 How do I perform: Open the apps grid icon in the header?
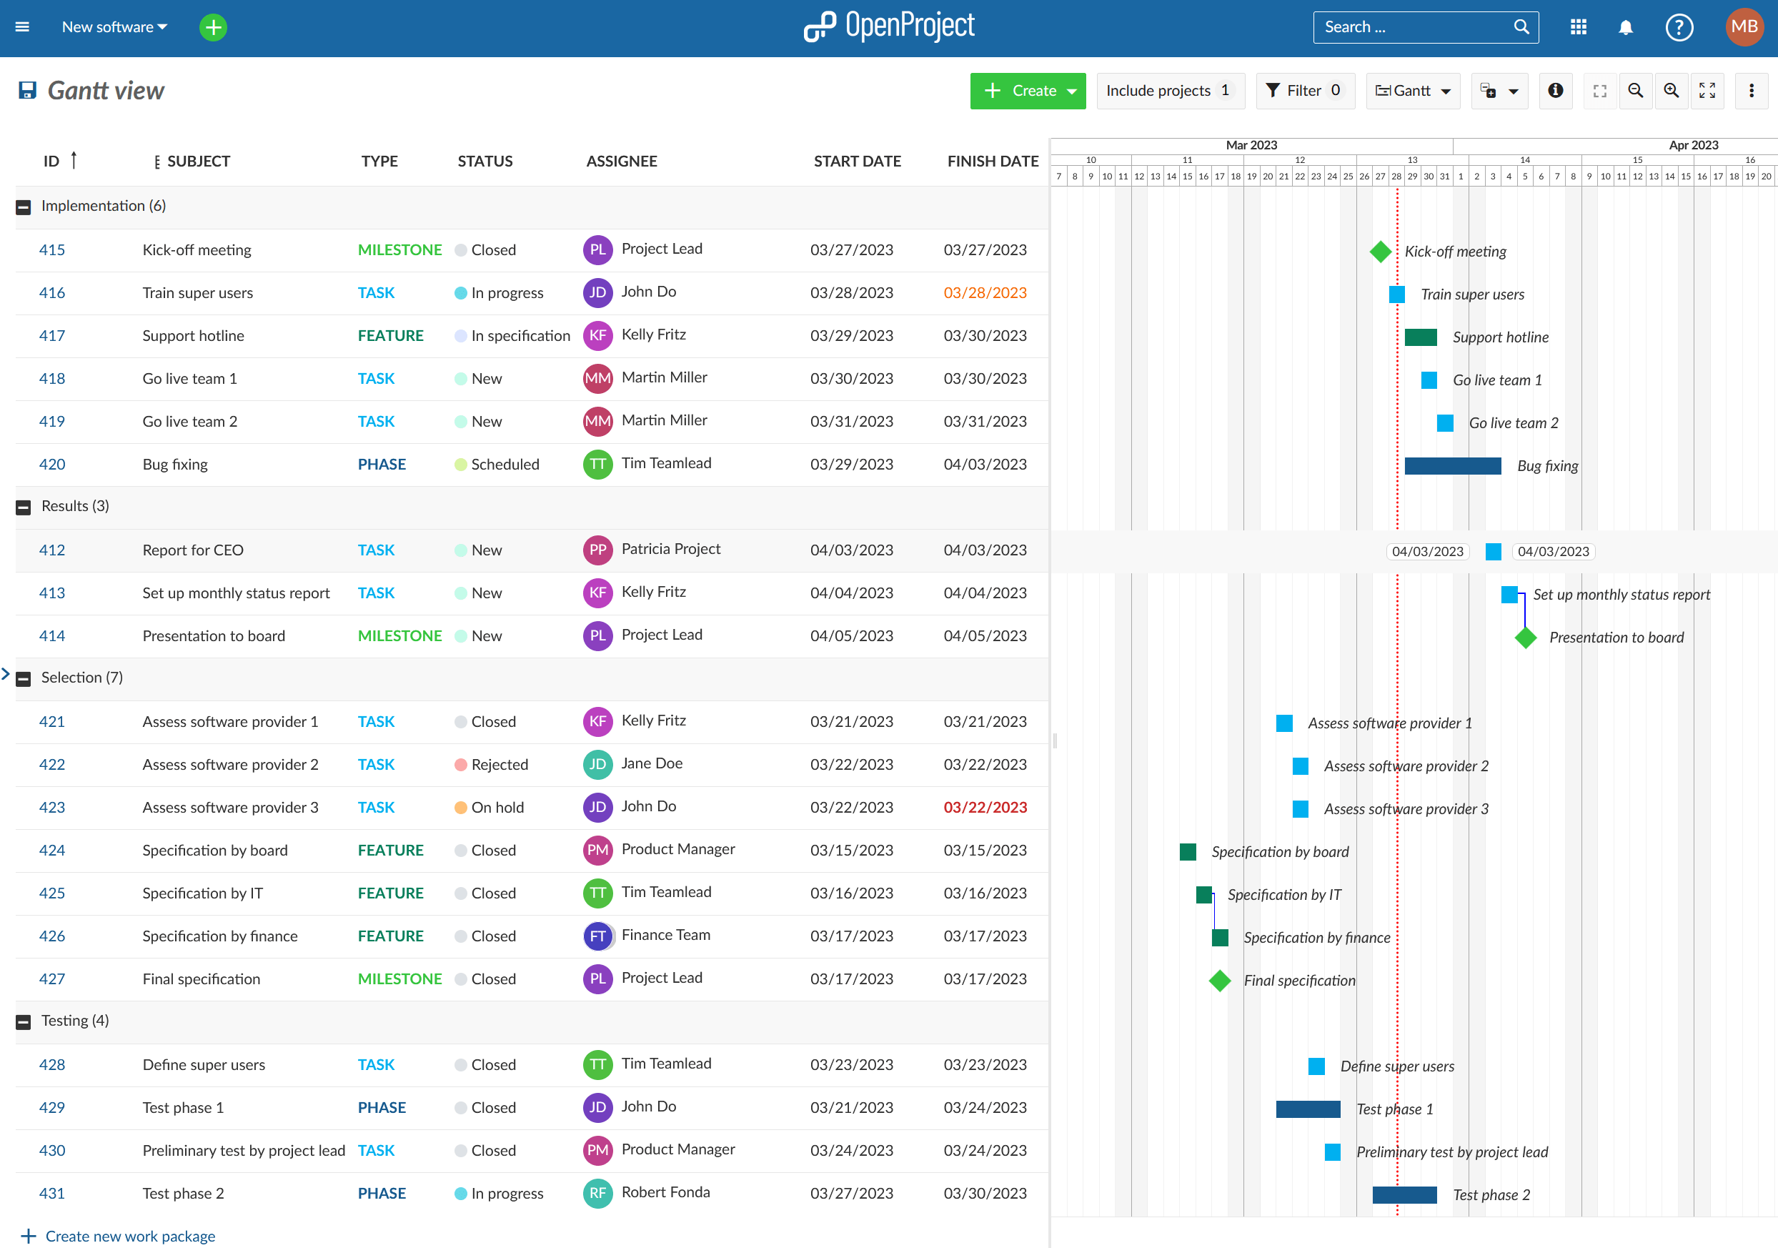(x=1578, y=26)
